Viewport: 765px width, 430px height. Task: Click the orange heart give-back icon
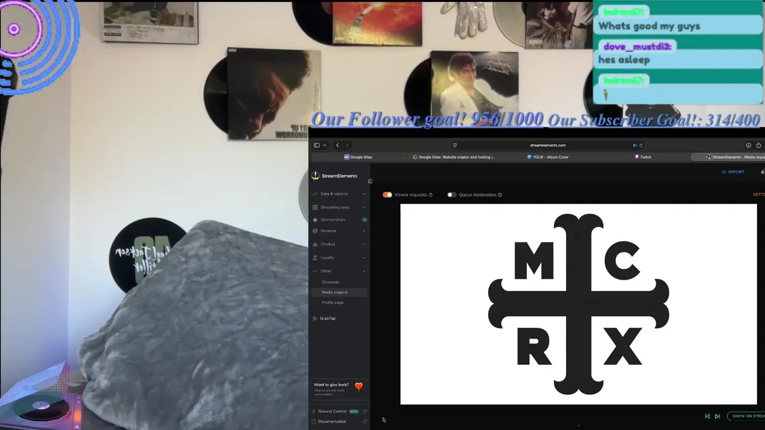(x=359, y=386)
